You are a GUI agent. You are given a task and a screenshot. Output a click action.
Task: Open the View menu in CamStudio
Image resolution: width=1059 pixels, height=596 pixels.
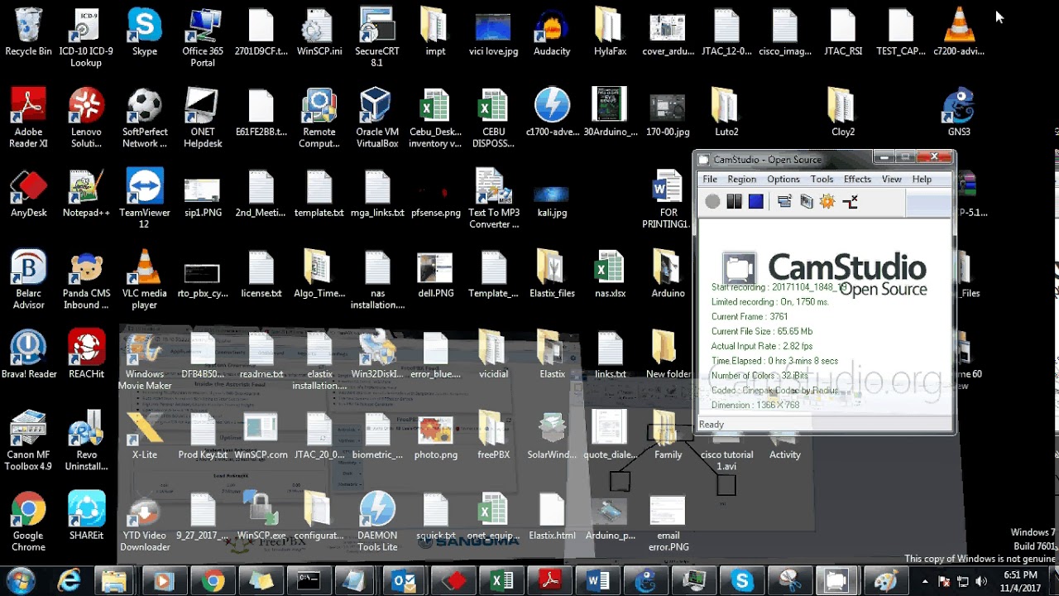click(892, 179)
